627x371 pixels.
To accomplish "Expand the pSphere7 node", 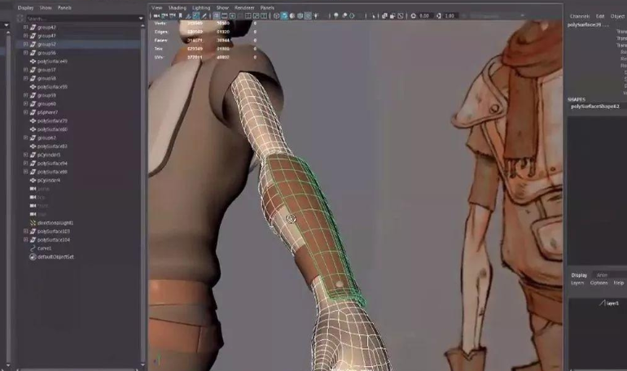I will pos(25,112).
